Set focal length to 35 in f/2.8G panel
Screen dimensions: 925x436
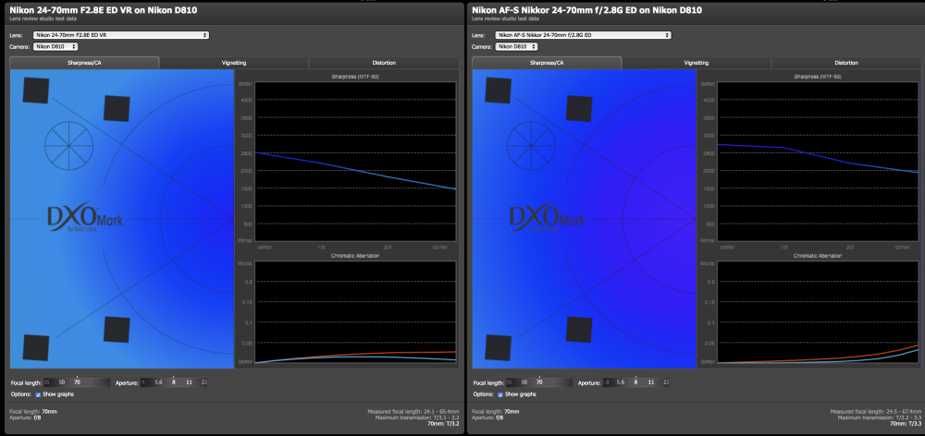(x=509, y=382)
